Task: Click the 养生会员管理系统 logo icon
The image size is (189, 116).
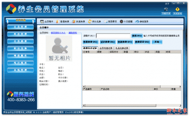Action: point(11,9)
